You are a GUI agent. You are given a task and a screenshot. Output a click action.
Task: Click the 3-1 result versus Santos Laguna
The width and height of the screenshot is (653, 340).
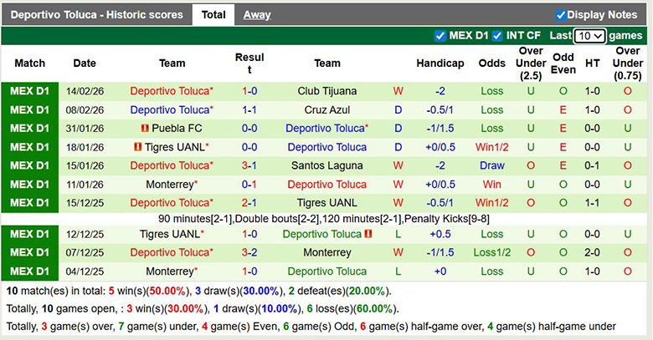[x=249, y=165]
